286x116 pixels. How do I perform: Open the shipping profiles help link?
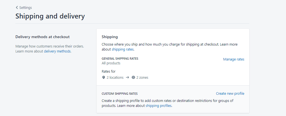click(x=158, y=106)
